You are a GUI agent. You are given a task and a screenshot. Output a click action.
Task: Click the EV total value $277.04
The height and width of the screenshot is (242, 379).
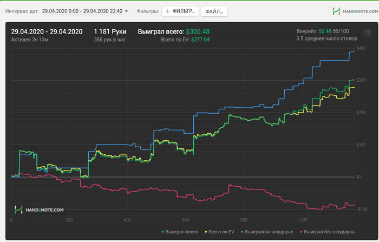(200, 40)
